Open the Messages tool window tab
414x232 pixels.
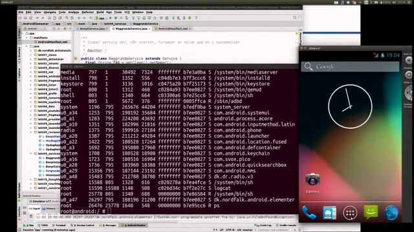[x=109, y=226]
